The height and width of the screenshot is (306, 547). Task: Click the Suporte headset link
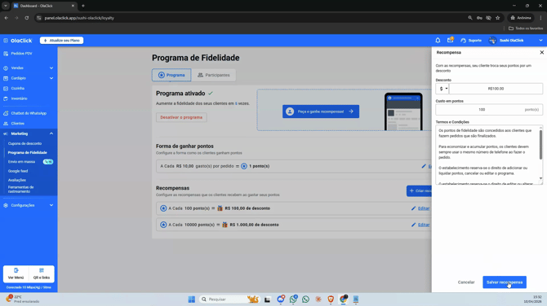tap(471, 41)
